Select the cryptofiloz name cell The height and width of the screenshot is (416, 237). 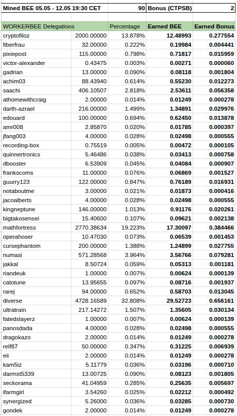(36, 36)
